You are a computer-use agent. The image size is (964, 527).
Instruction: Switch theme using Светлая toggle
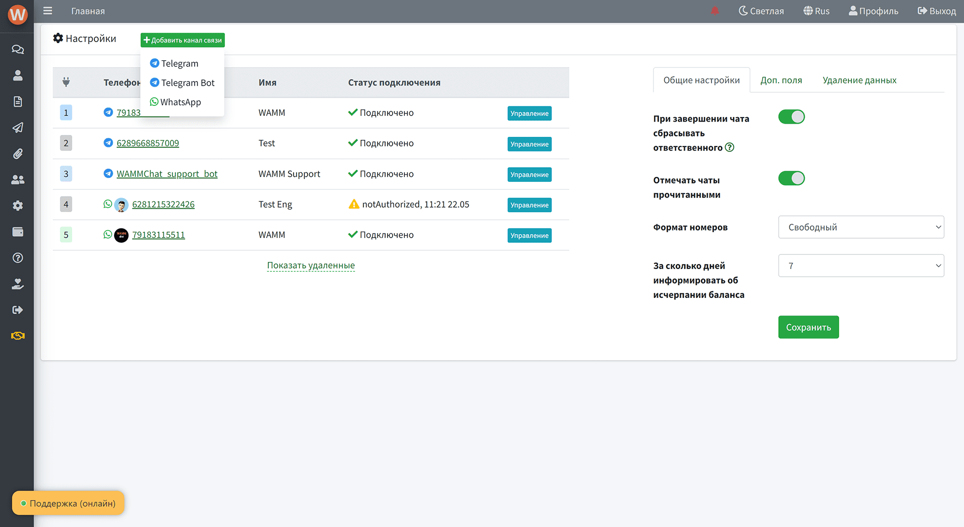point(761,11)
